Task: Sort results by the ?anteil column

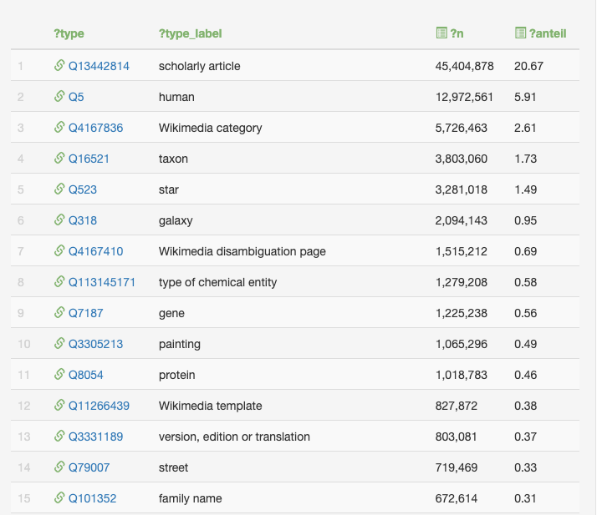Action: tap(548, 33)
